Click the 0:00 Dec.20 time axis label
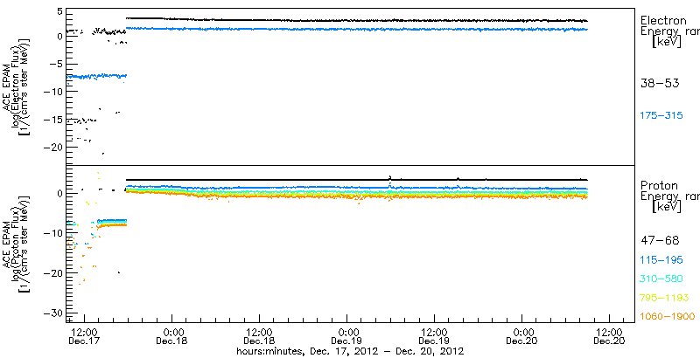700x358 pixels. tap(522, 337)
